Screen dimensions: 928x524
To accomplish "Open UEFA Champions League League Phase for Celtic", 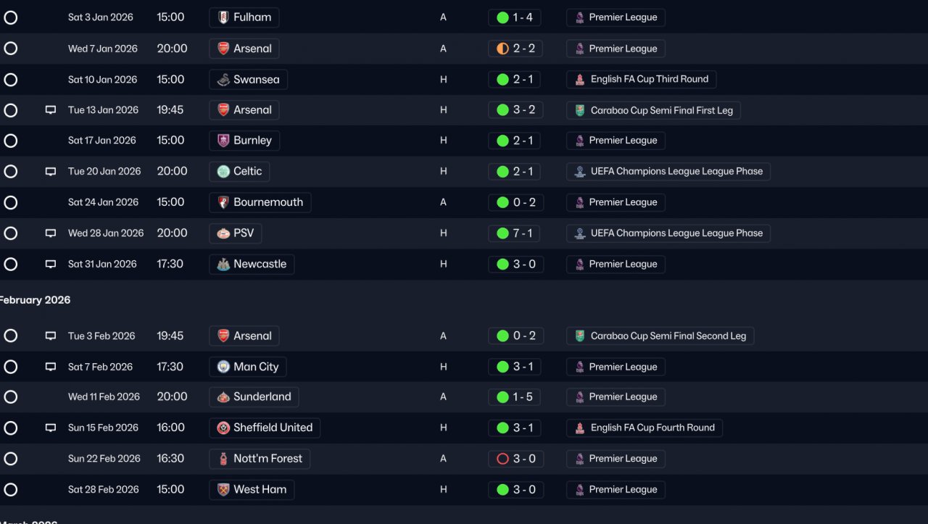I will [x=668, y=172].
